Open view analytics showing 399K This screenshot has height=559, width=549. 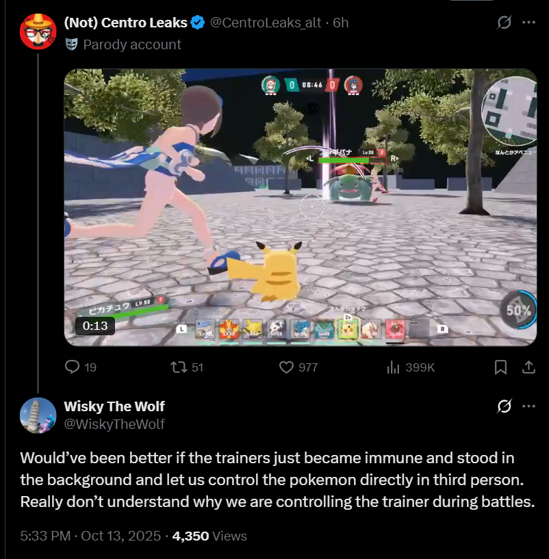click(394, 367)
